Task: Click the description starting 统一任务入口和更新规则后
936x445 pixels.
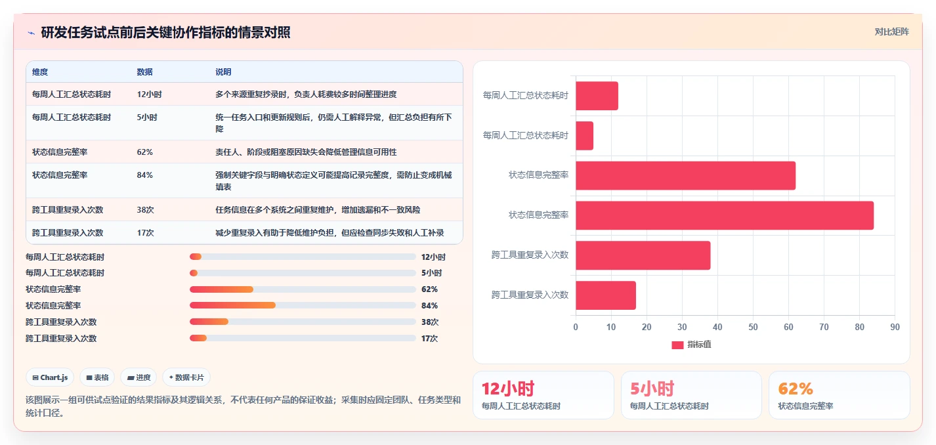Action: (333, 123)
